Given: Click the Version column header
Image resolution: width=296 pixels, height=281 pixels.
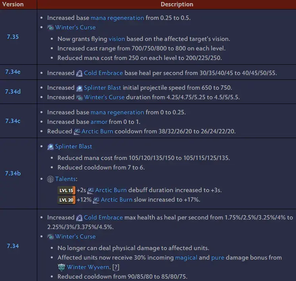Looking at the screenshot, I should [x=13, y=4].
